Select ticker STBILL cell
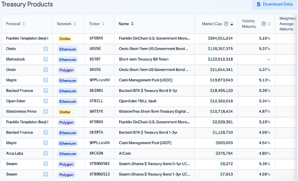The height and width of the screenshot is (181, 298). coord(96,101)
